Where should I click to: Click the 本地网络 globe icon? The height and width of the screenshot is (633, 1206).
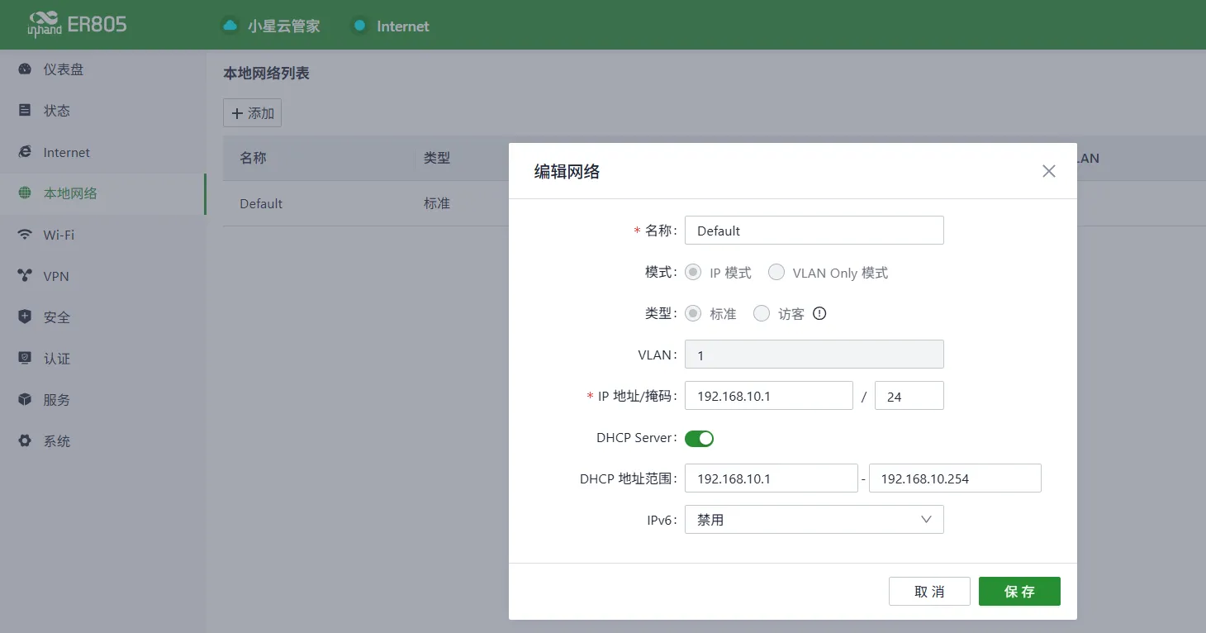click(x=25, y=193)
